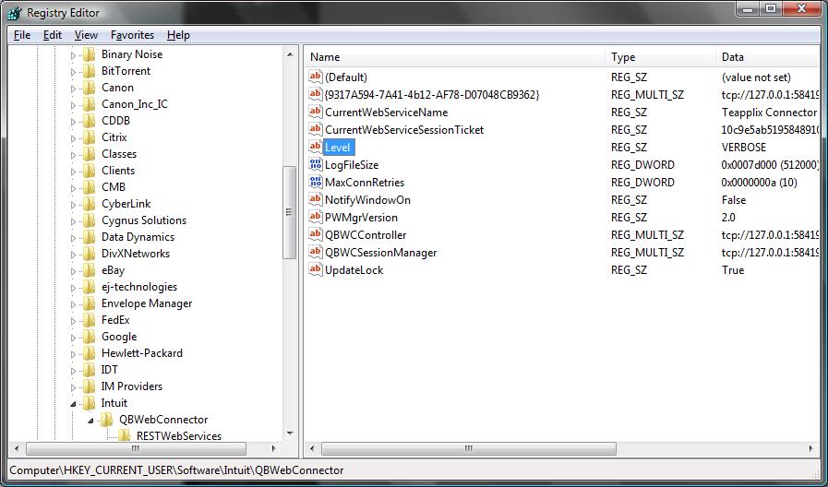Screen dimensions: 828x487
Task: Click the False data value of NotifyWindowOn
Action: tap(734, 200)
